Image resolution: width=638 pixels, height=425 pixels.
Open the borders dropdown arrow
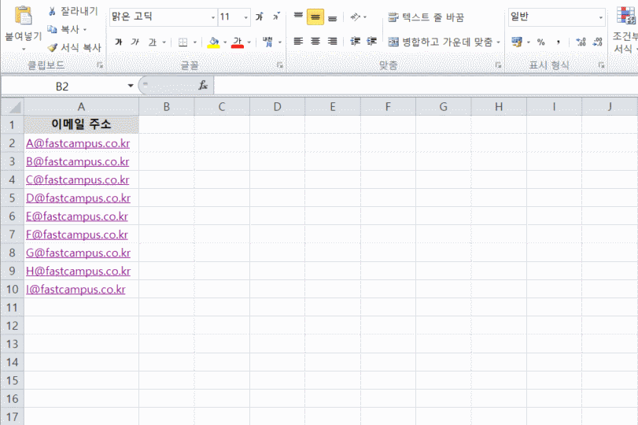click(x=195, y=42)
